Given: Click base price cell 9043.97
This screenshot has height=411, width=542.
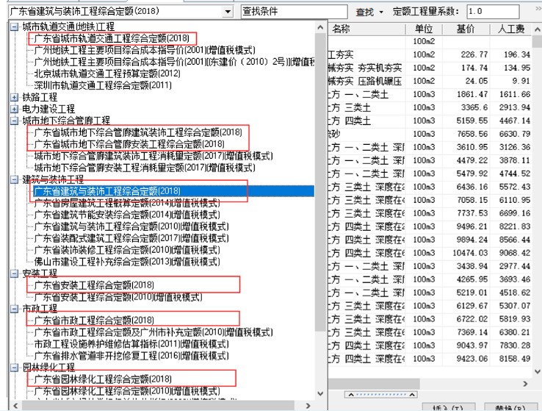Looking at the screenshot, I should 466,346.
